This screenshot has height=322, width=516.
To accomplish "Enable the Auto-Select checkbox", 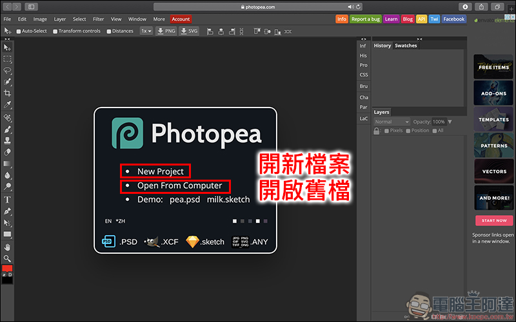I will point(19,31).
